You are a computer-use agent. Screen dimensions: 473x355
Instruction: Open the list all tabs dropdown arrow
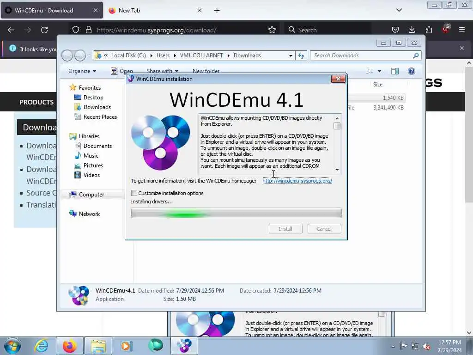click(x=399, y=10)
